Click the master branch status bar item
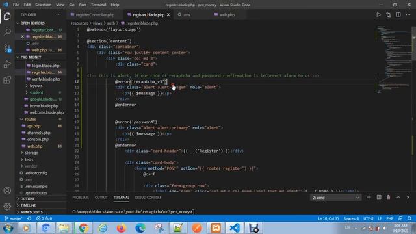Viewport: 416px width, 234px height. click(14, 218)
